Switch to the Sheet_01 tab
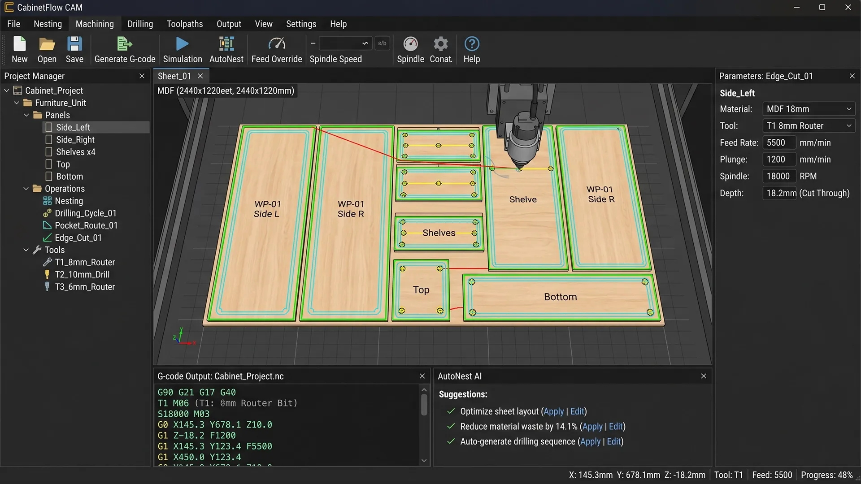 (x=174, y=76)
